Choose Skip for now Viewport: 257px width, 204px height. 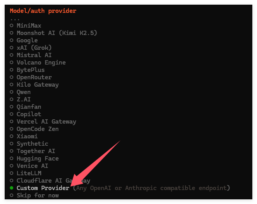point(37,195)
